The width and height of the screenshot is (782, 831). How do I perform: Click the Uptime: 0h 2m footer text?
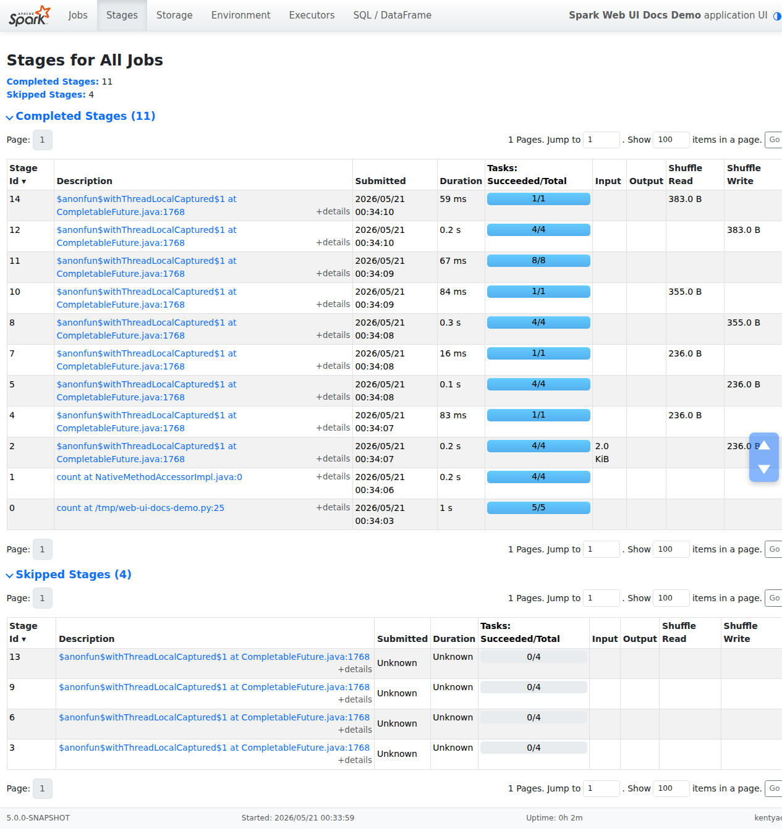coord(555,818)
